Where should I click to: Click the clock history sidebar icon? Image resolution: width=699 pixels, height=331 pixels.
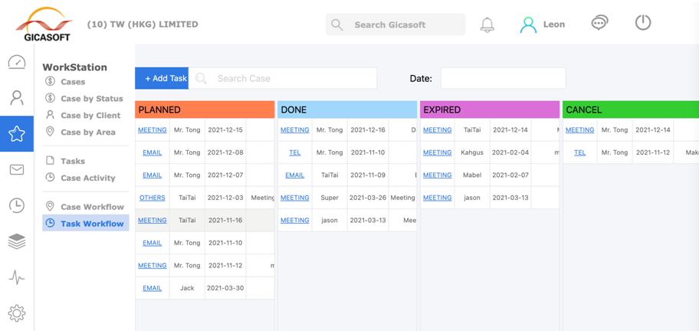[17, 205]
